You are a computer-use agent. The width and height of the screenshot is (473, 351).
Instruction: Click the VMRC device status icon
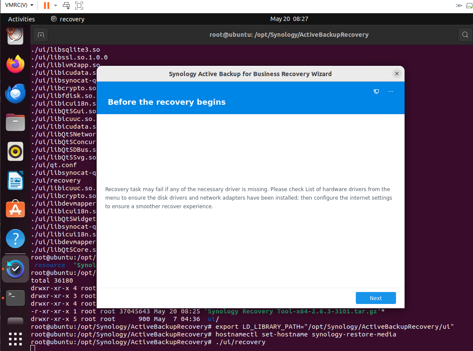(470, 6)
